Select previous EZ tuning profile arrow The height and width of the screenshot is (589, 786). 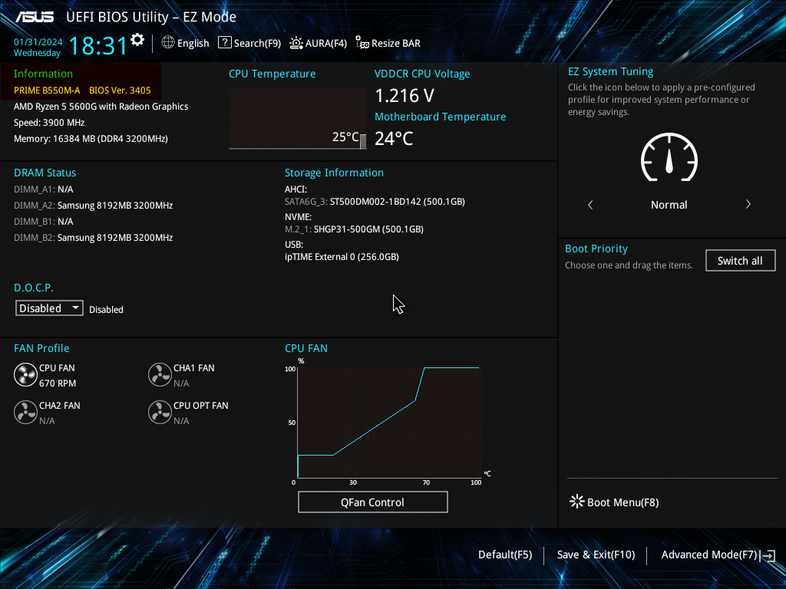click(590, 204)
